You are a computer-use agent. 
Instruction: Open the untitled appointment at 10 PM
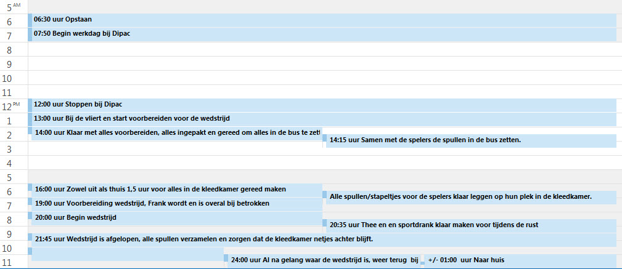(x=126, y=254)
